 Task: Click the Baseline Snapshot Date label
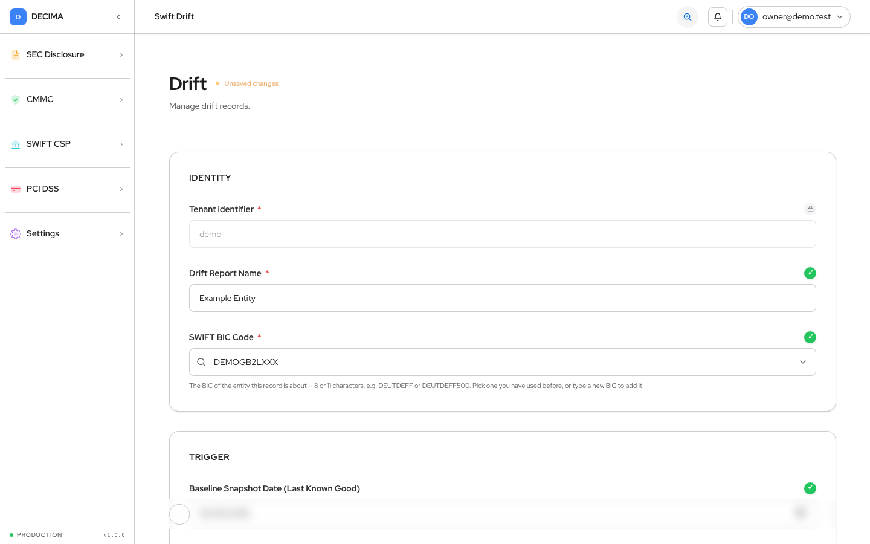point(274,488)
